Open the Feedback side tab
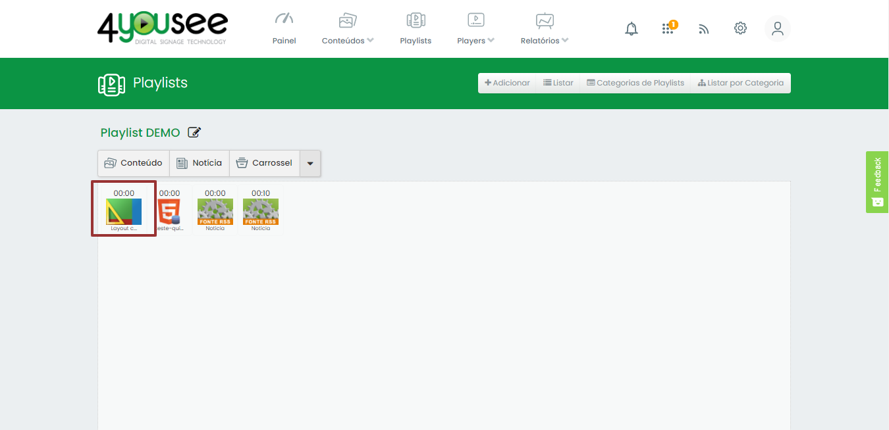This screenshot has height=430, width=889. (x=877, y=182)
